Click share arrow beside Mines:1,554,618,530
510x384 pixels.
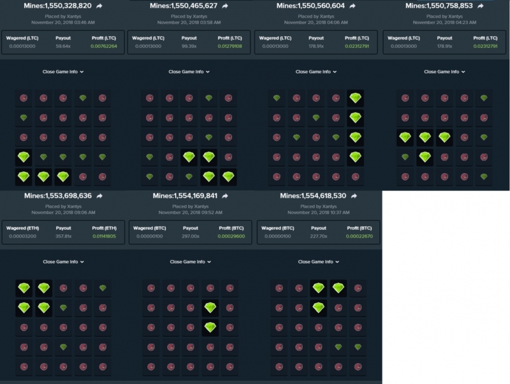tap(354, 196)
